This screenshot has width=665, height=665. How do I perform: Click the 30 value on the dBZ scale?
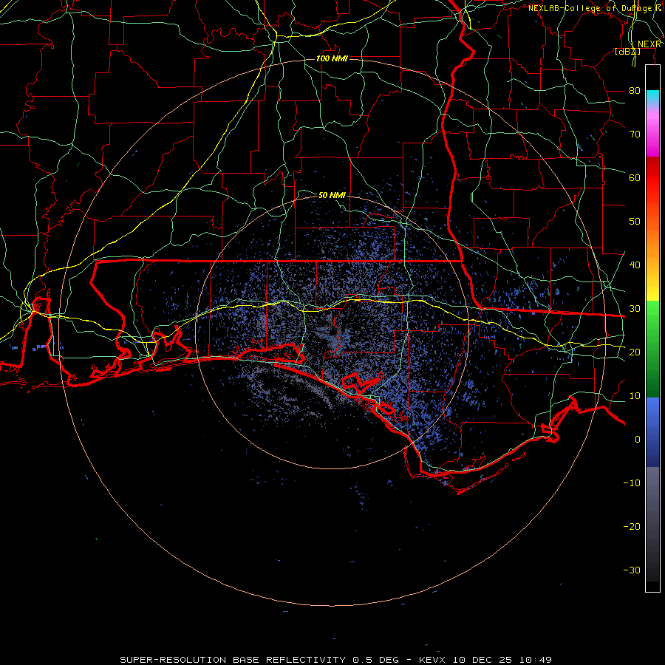point(635,308)
